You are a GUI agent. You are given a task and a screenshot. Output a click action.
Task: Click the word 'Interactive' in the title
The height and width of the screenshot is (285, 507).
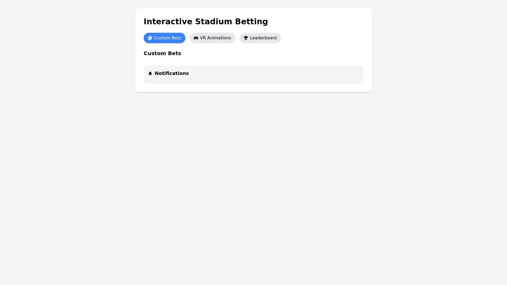pos(168,21)
